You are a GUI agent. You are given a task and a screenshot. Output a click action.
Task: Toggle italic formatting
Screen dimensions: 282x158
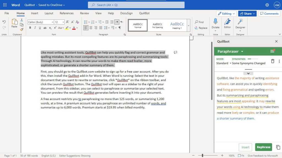click(x=35, y=28)
